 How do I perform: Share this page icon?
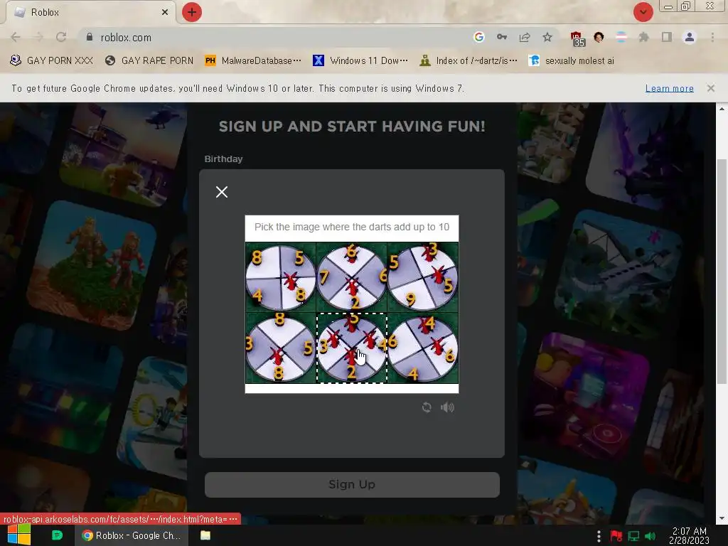525,37
